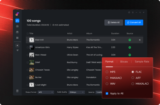
Task: Open the hamburger menu in title bar
Action: (133, 12)
